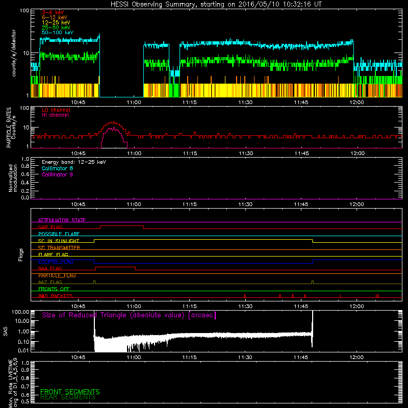Click the 11:45 tick under the counts plot
Viewport: 408px width, 408px height.
click(x=301, y=103)
